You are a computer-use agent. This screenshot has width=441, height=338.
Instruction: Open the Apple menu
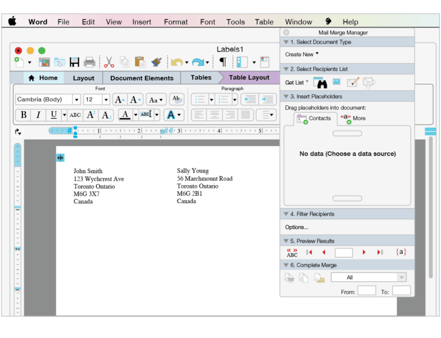click(x=12, y=21)
